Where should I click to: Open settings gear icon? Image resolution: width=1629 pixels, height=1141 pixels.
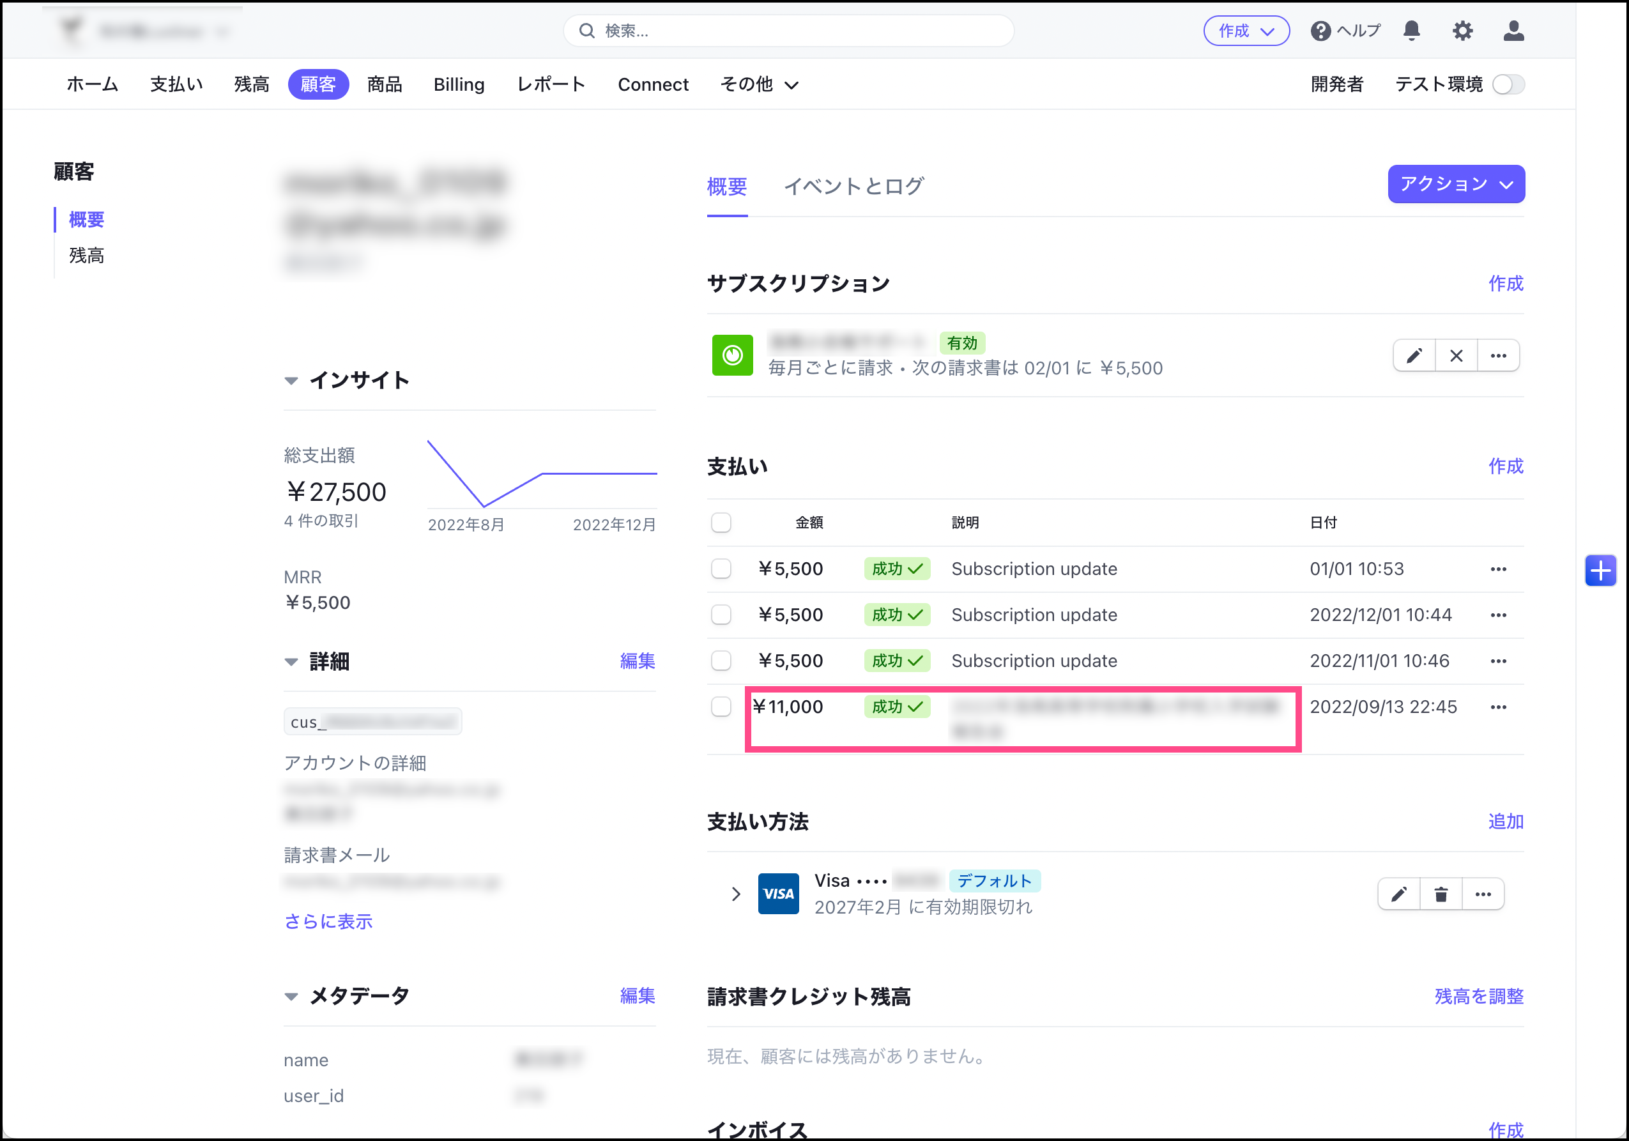point(1462,31)
